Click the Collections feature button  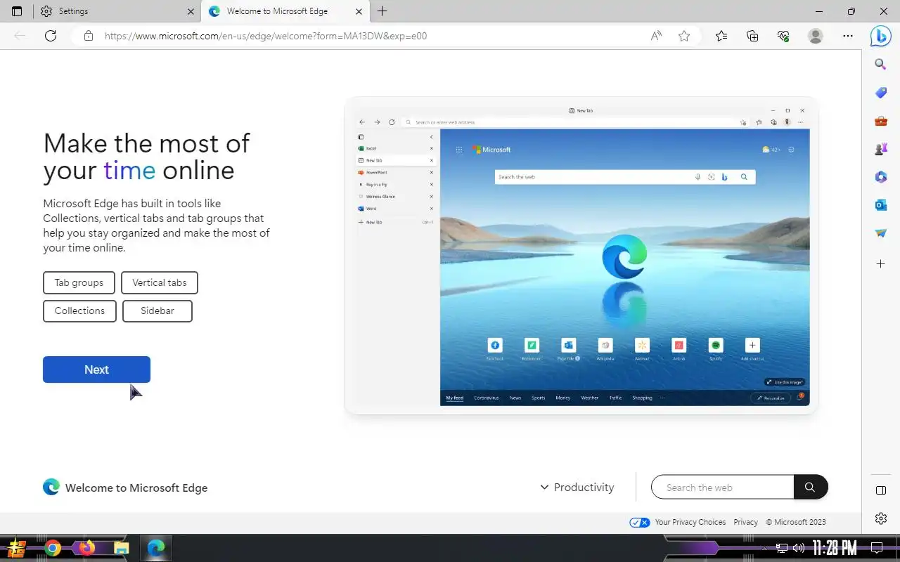pyautogui.click(x=79, y=311)
